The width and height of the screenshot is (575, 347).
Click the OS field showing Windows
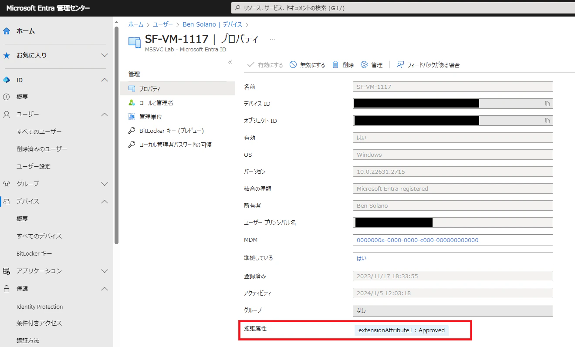[x=453, y=155]
